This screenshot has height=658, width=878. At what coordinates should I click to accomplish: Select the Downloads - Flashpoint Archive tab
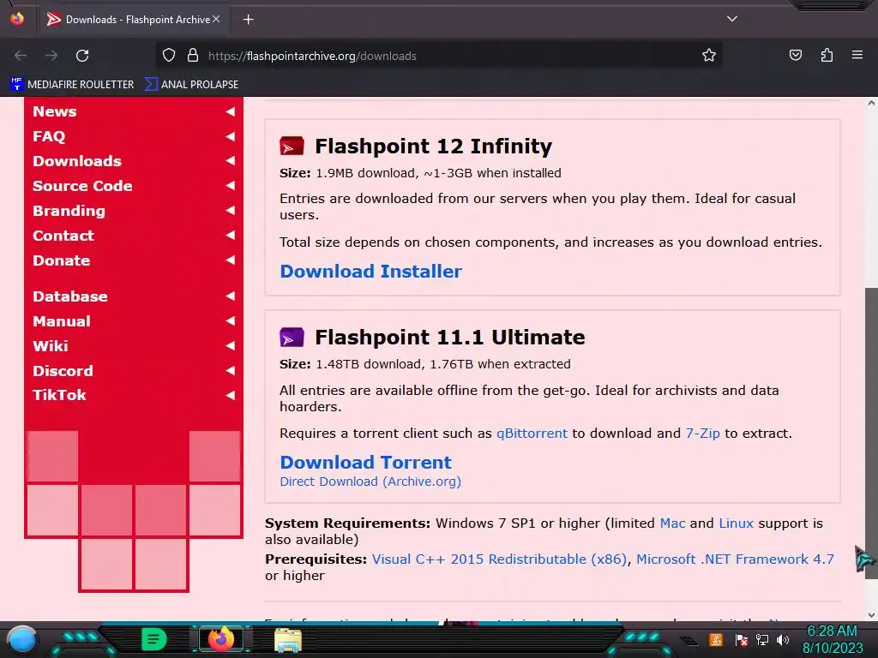(x=133, y=20)
